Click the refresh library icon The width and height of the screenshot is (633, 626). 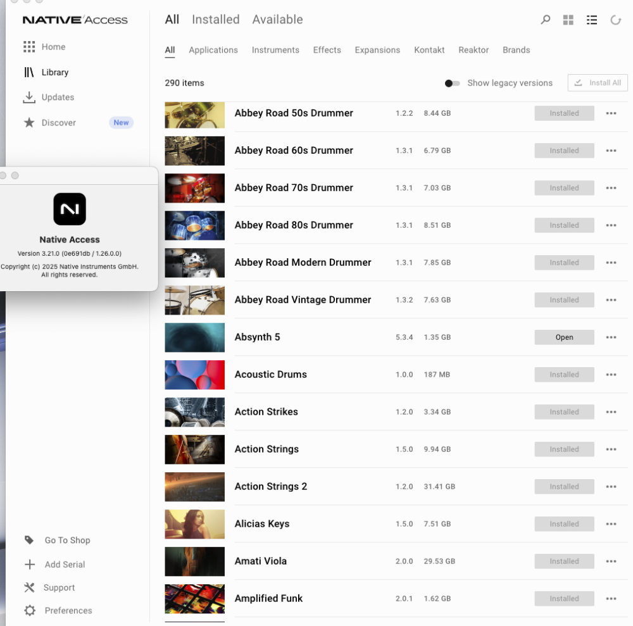point(616,20)
